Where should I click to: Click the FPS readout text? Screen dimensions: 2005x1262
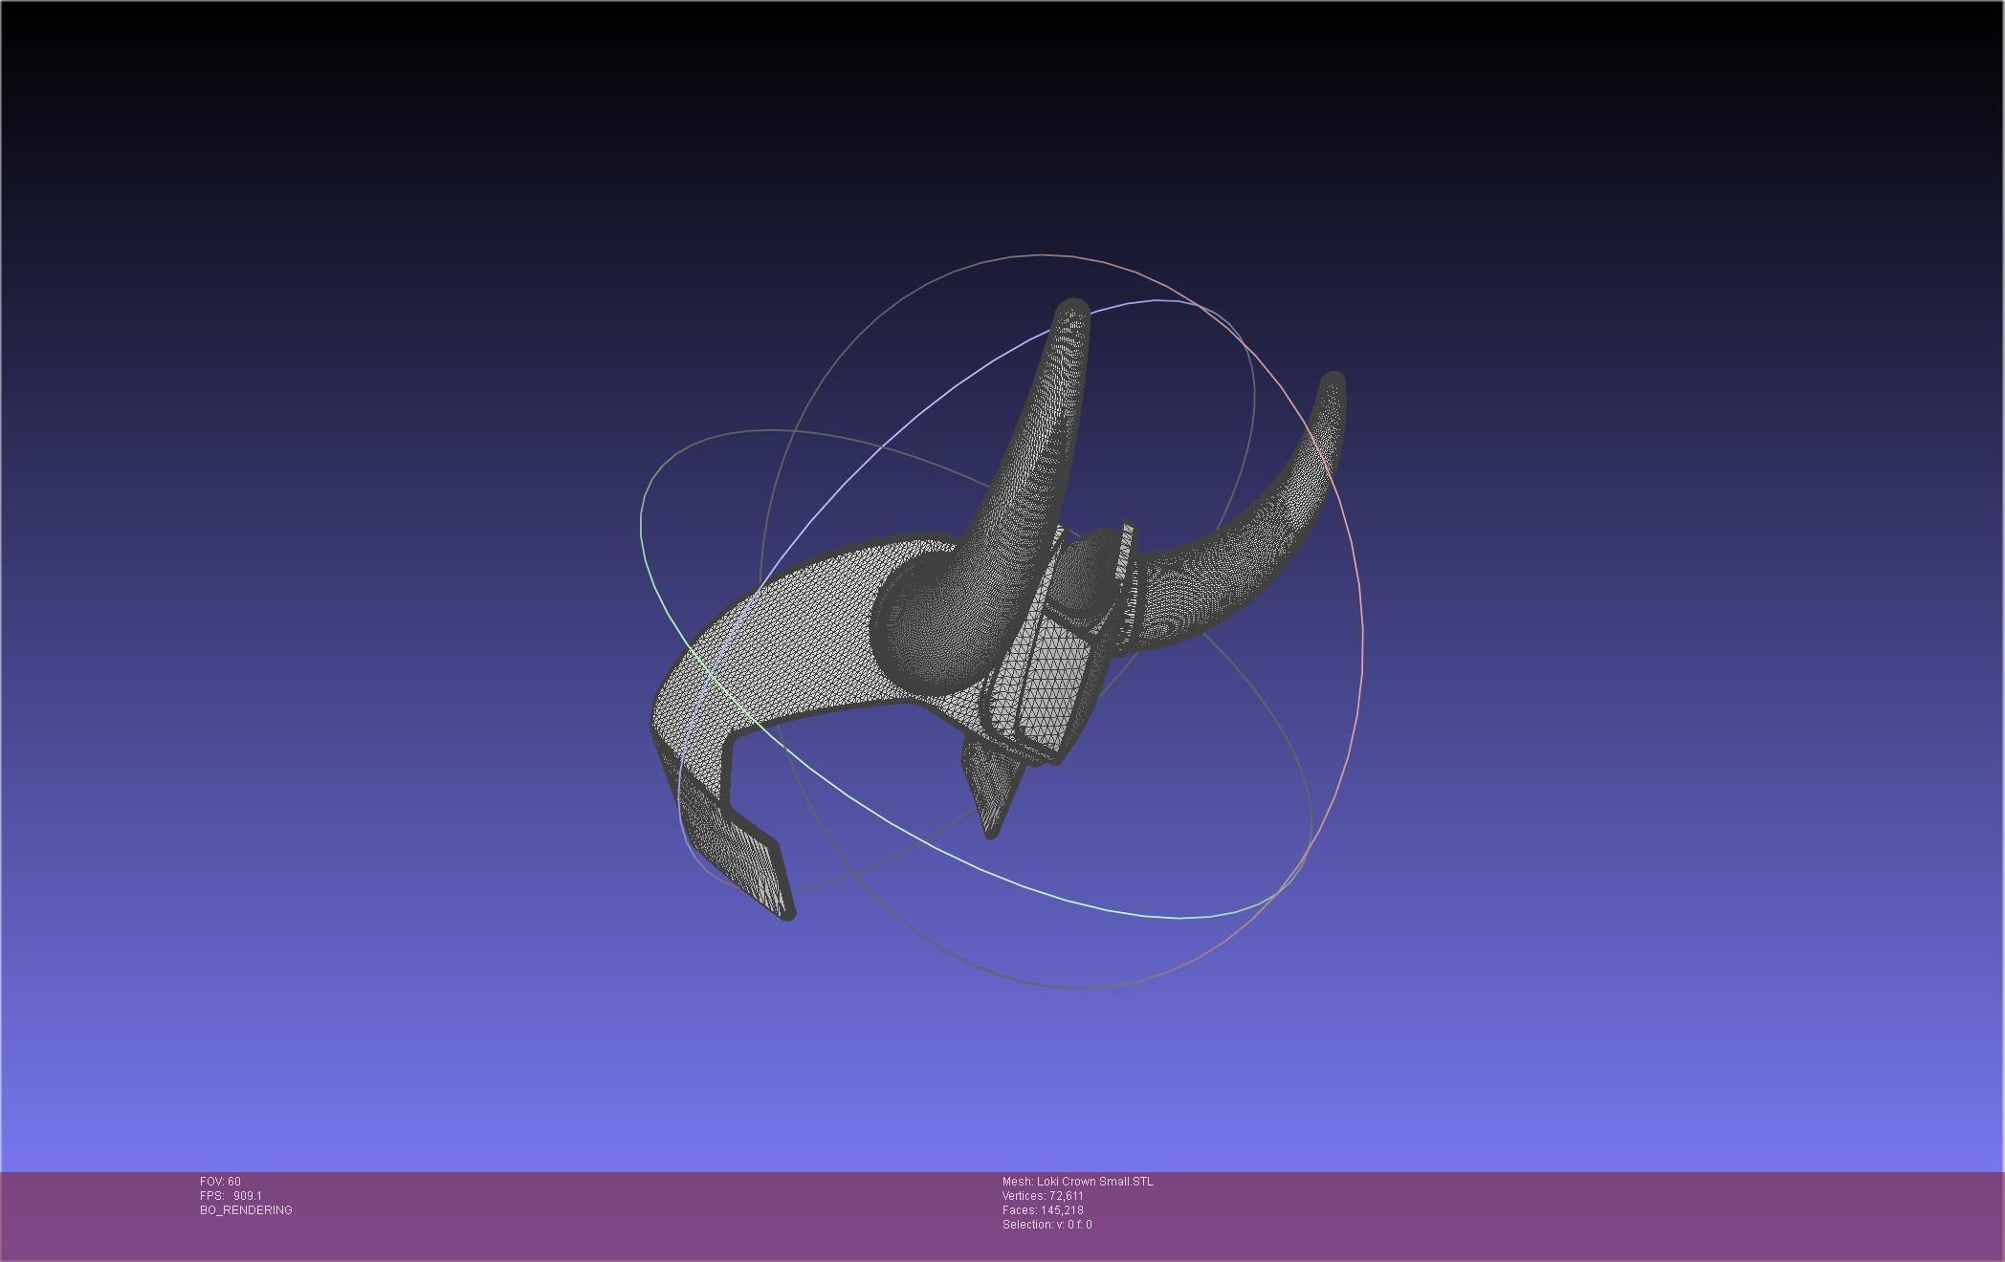tap(231, 1196)
